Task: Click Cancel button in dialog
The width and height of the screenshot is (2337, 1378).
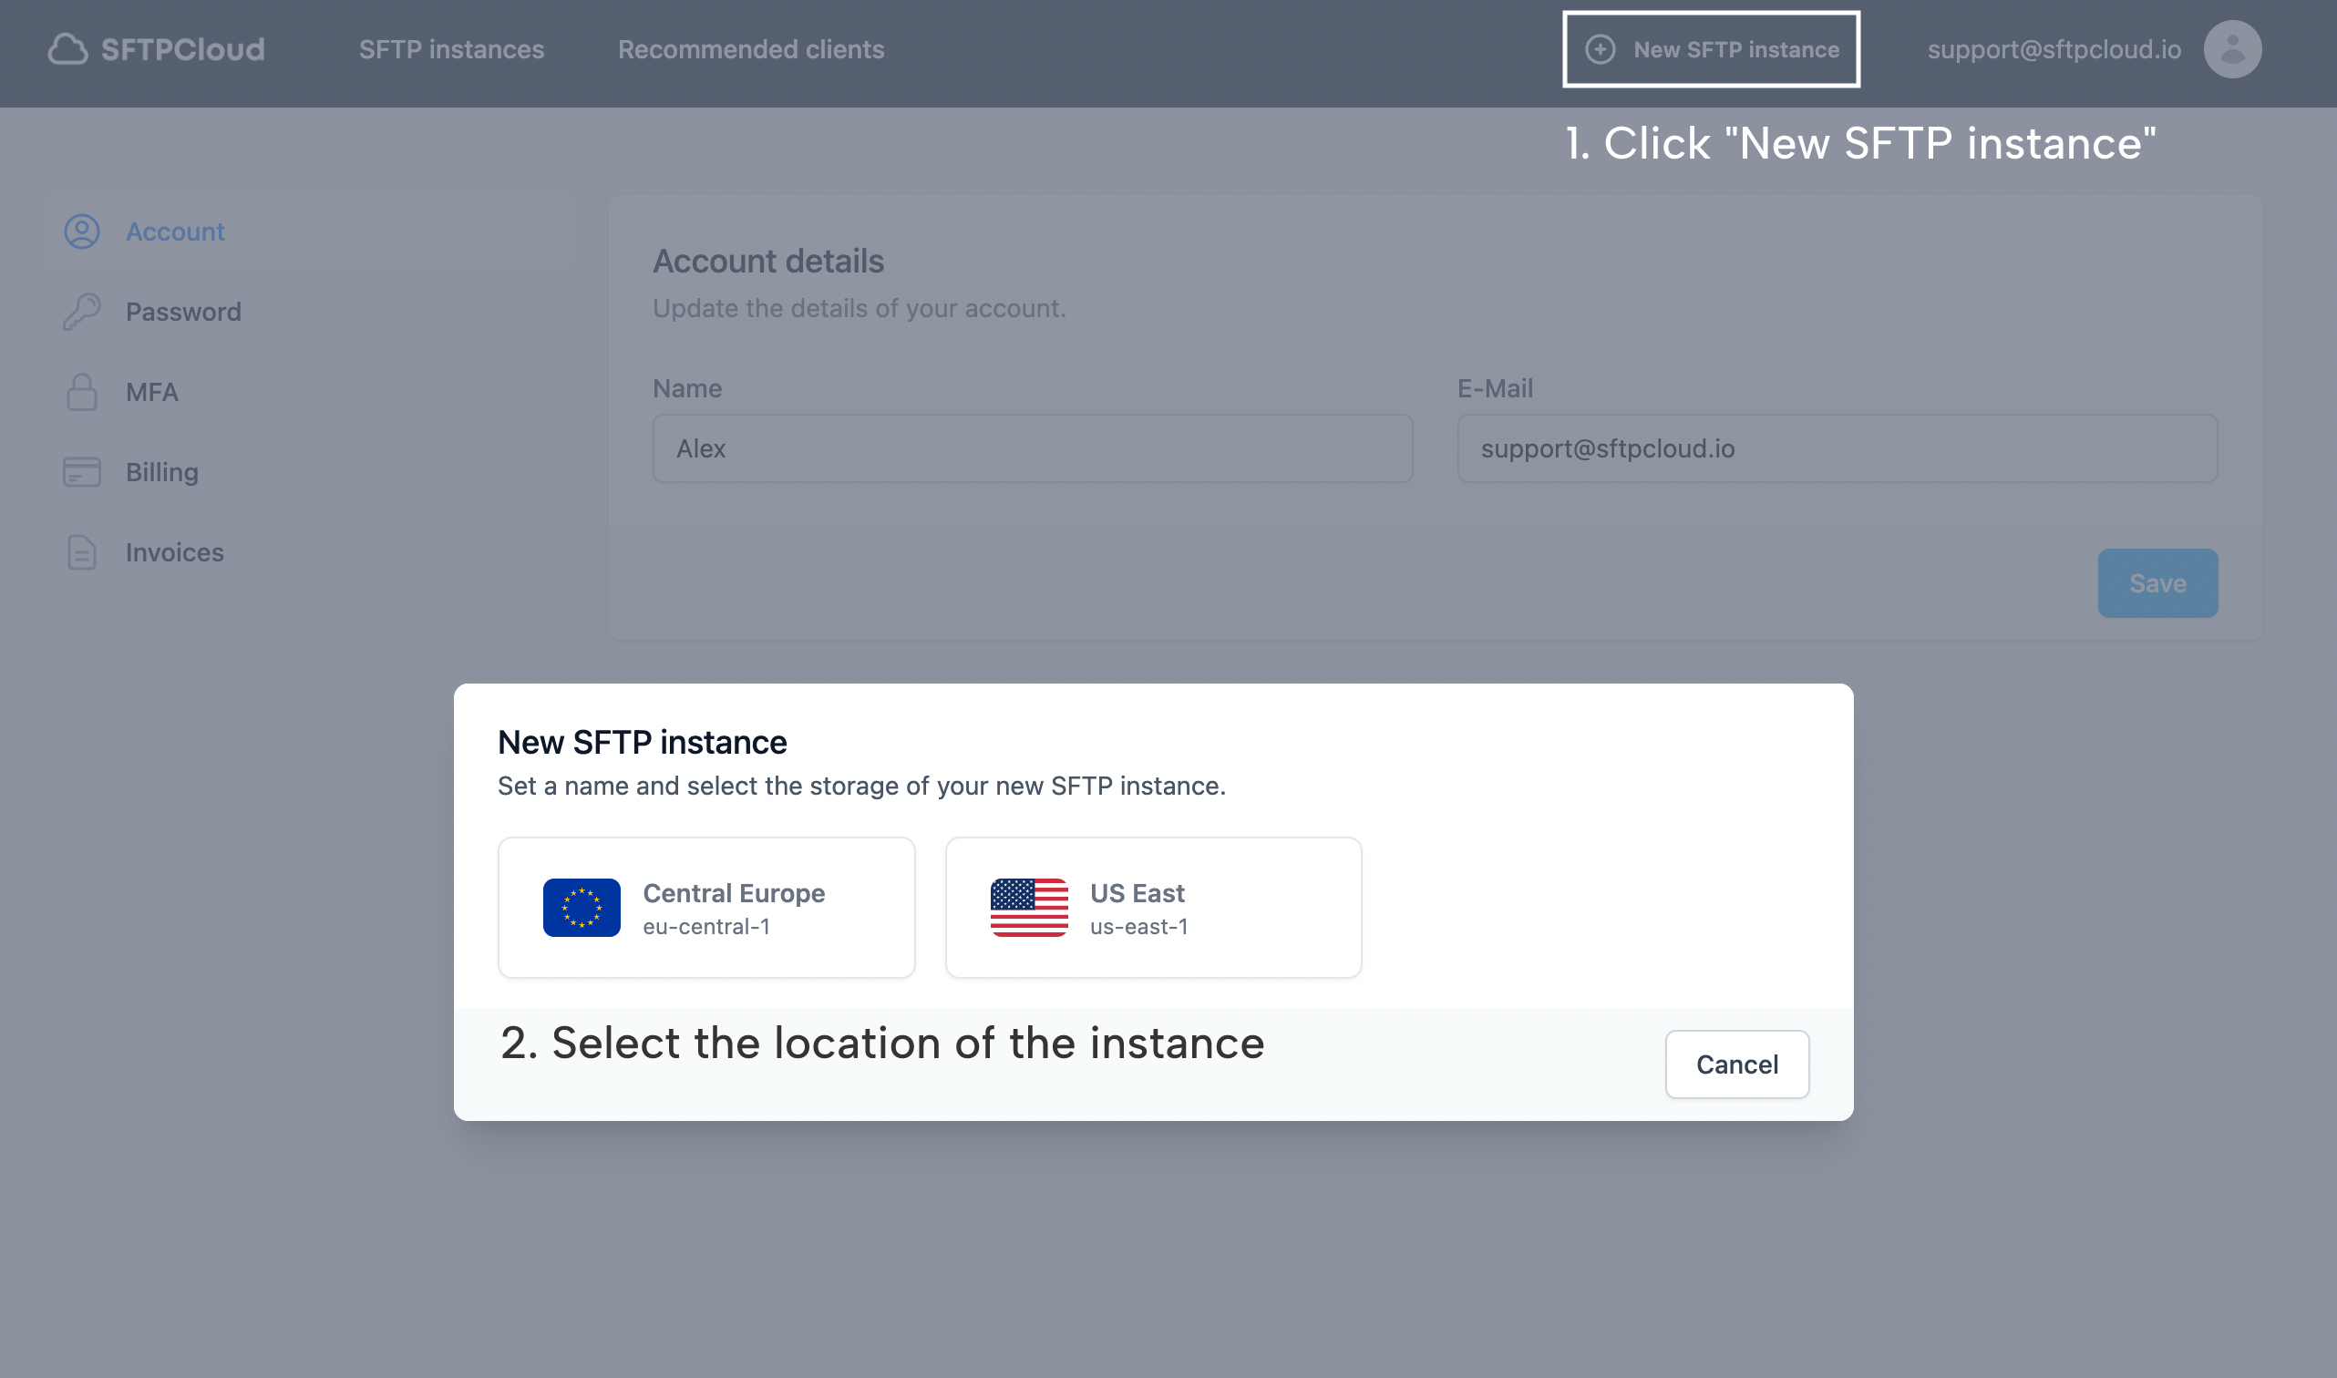Action: click(1736, 1064)
